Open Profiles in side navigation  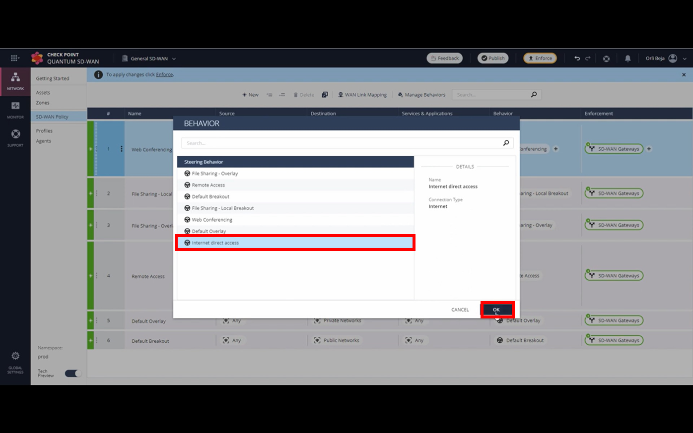click(x=44, y=131)
